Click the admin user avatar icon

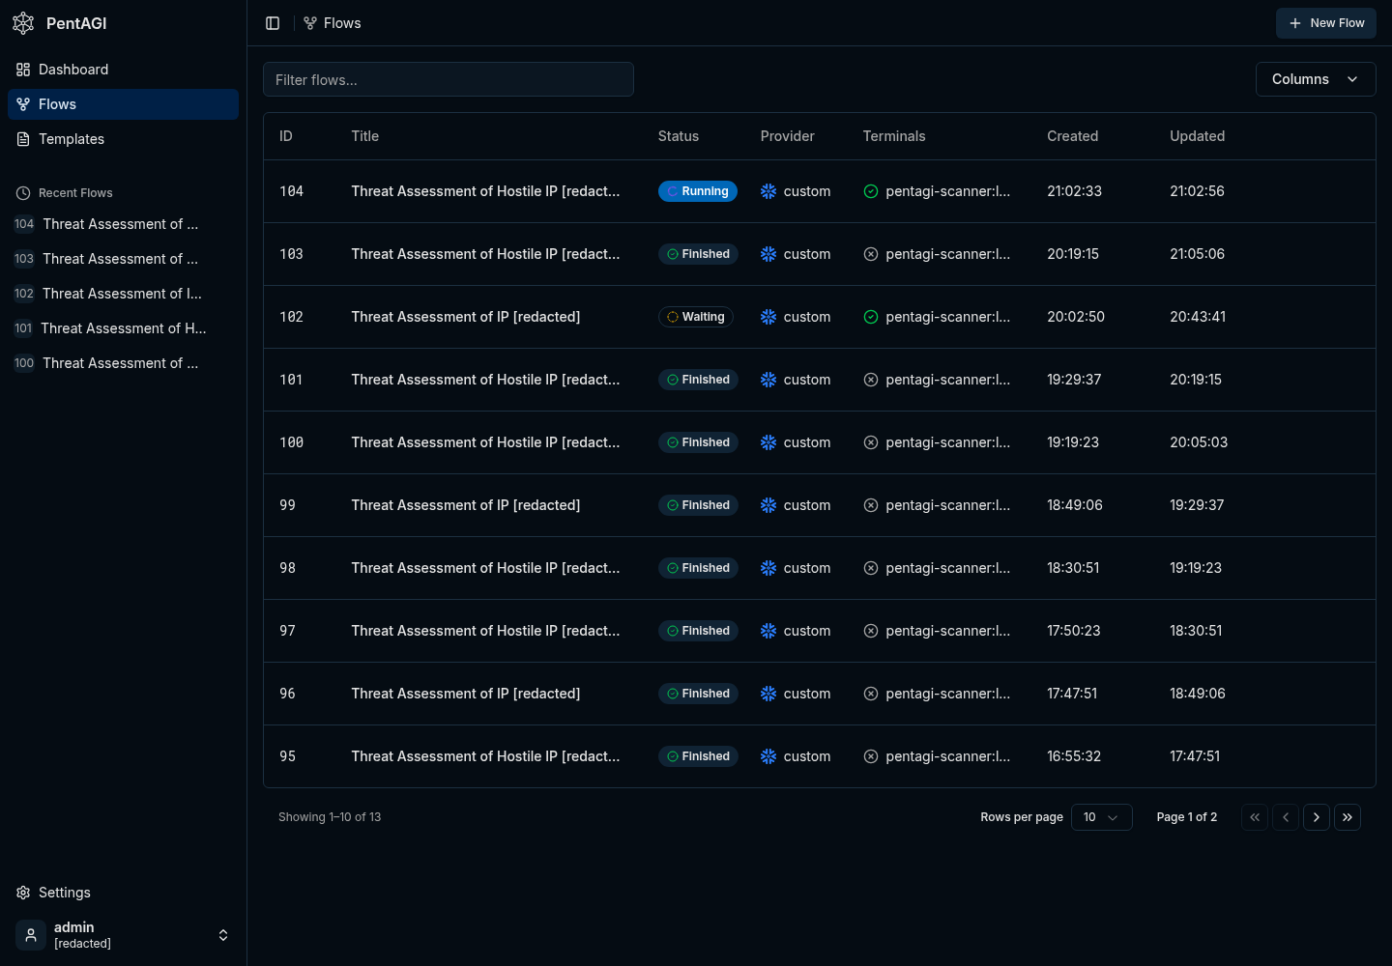point(31,935)
